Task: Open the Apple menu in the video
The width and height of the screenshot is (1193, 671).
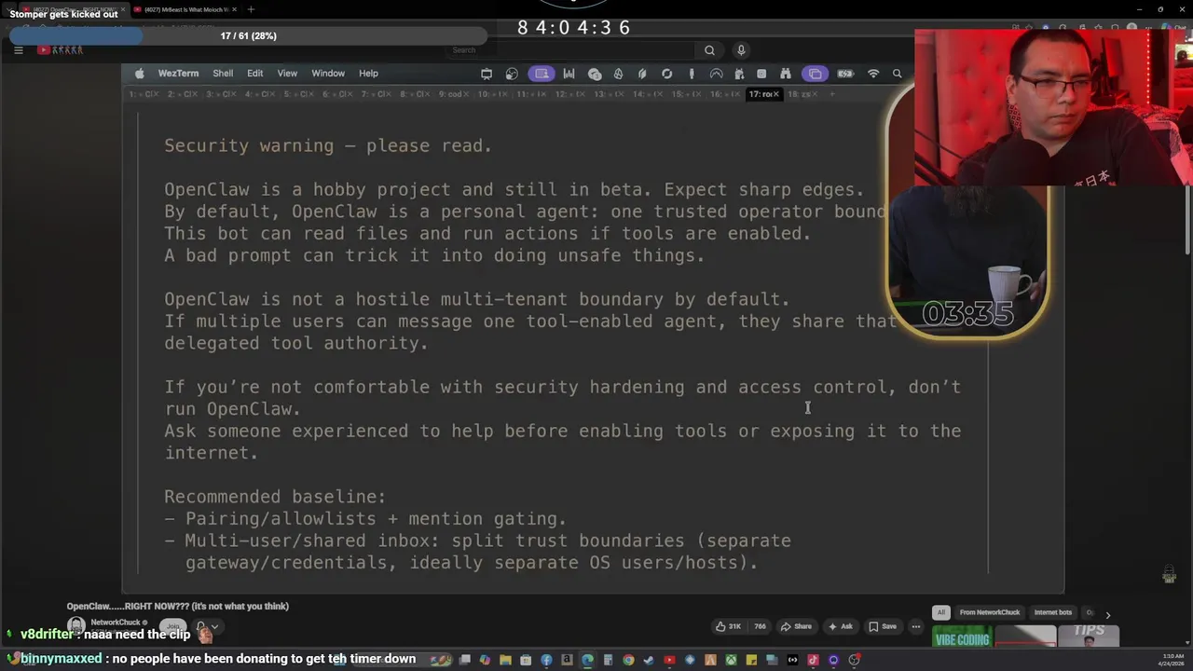Action: pos(140,74)
